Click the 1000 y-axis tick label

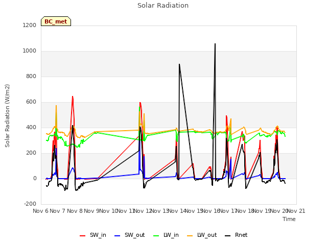30,51
